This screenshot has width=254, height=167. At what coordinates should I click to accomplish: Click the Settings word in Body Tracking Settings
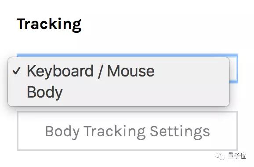[180, 132]
